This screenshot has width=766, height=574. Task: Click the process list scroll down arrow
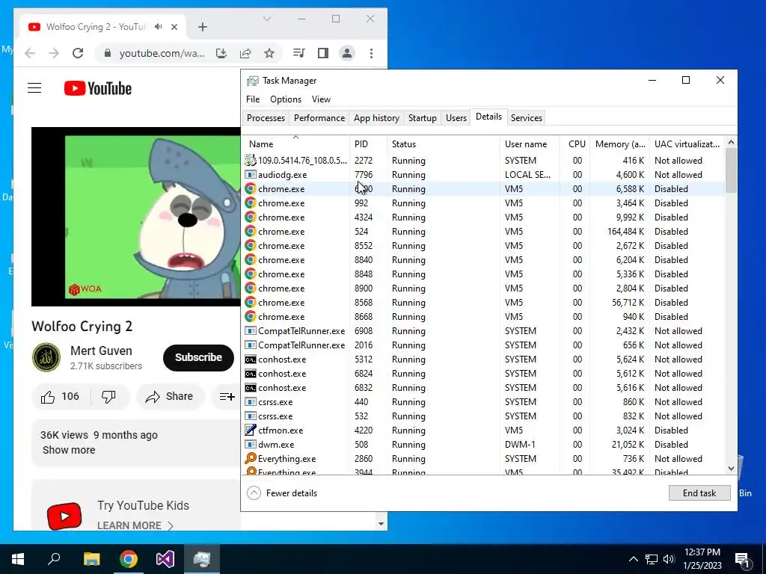click(x=731, y=469)
